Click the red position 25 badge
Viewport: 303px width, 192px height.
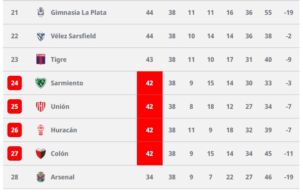pos(14,107)
